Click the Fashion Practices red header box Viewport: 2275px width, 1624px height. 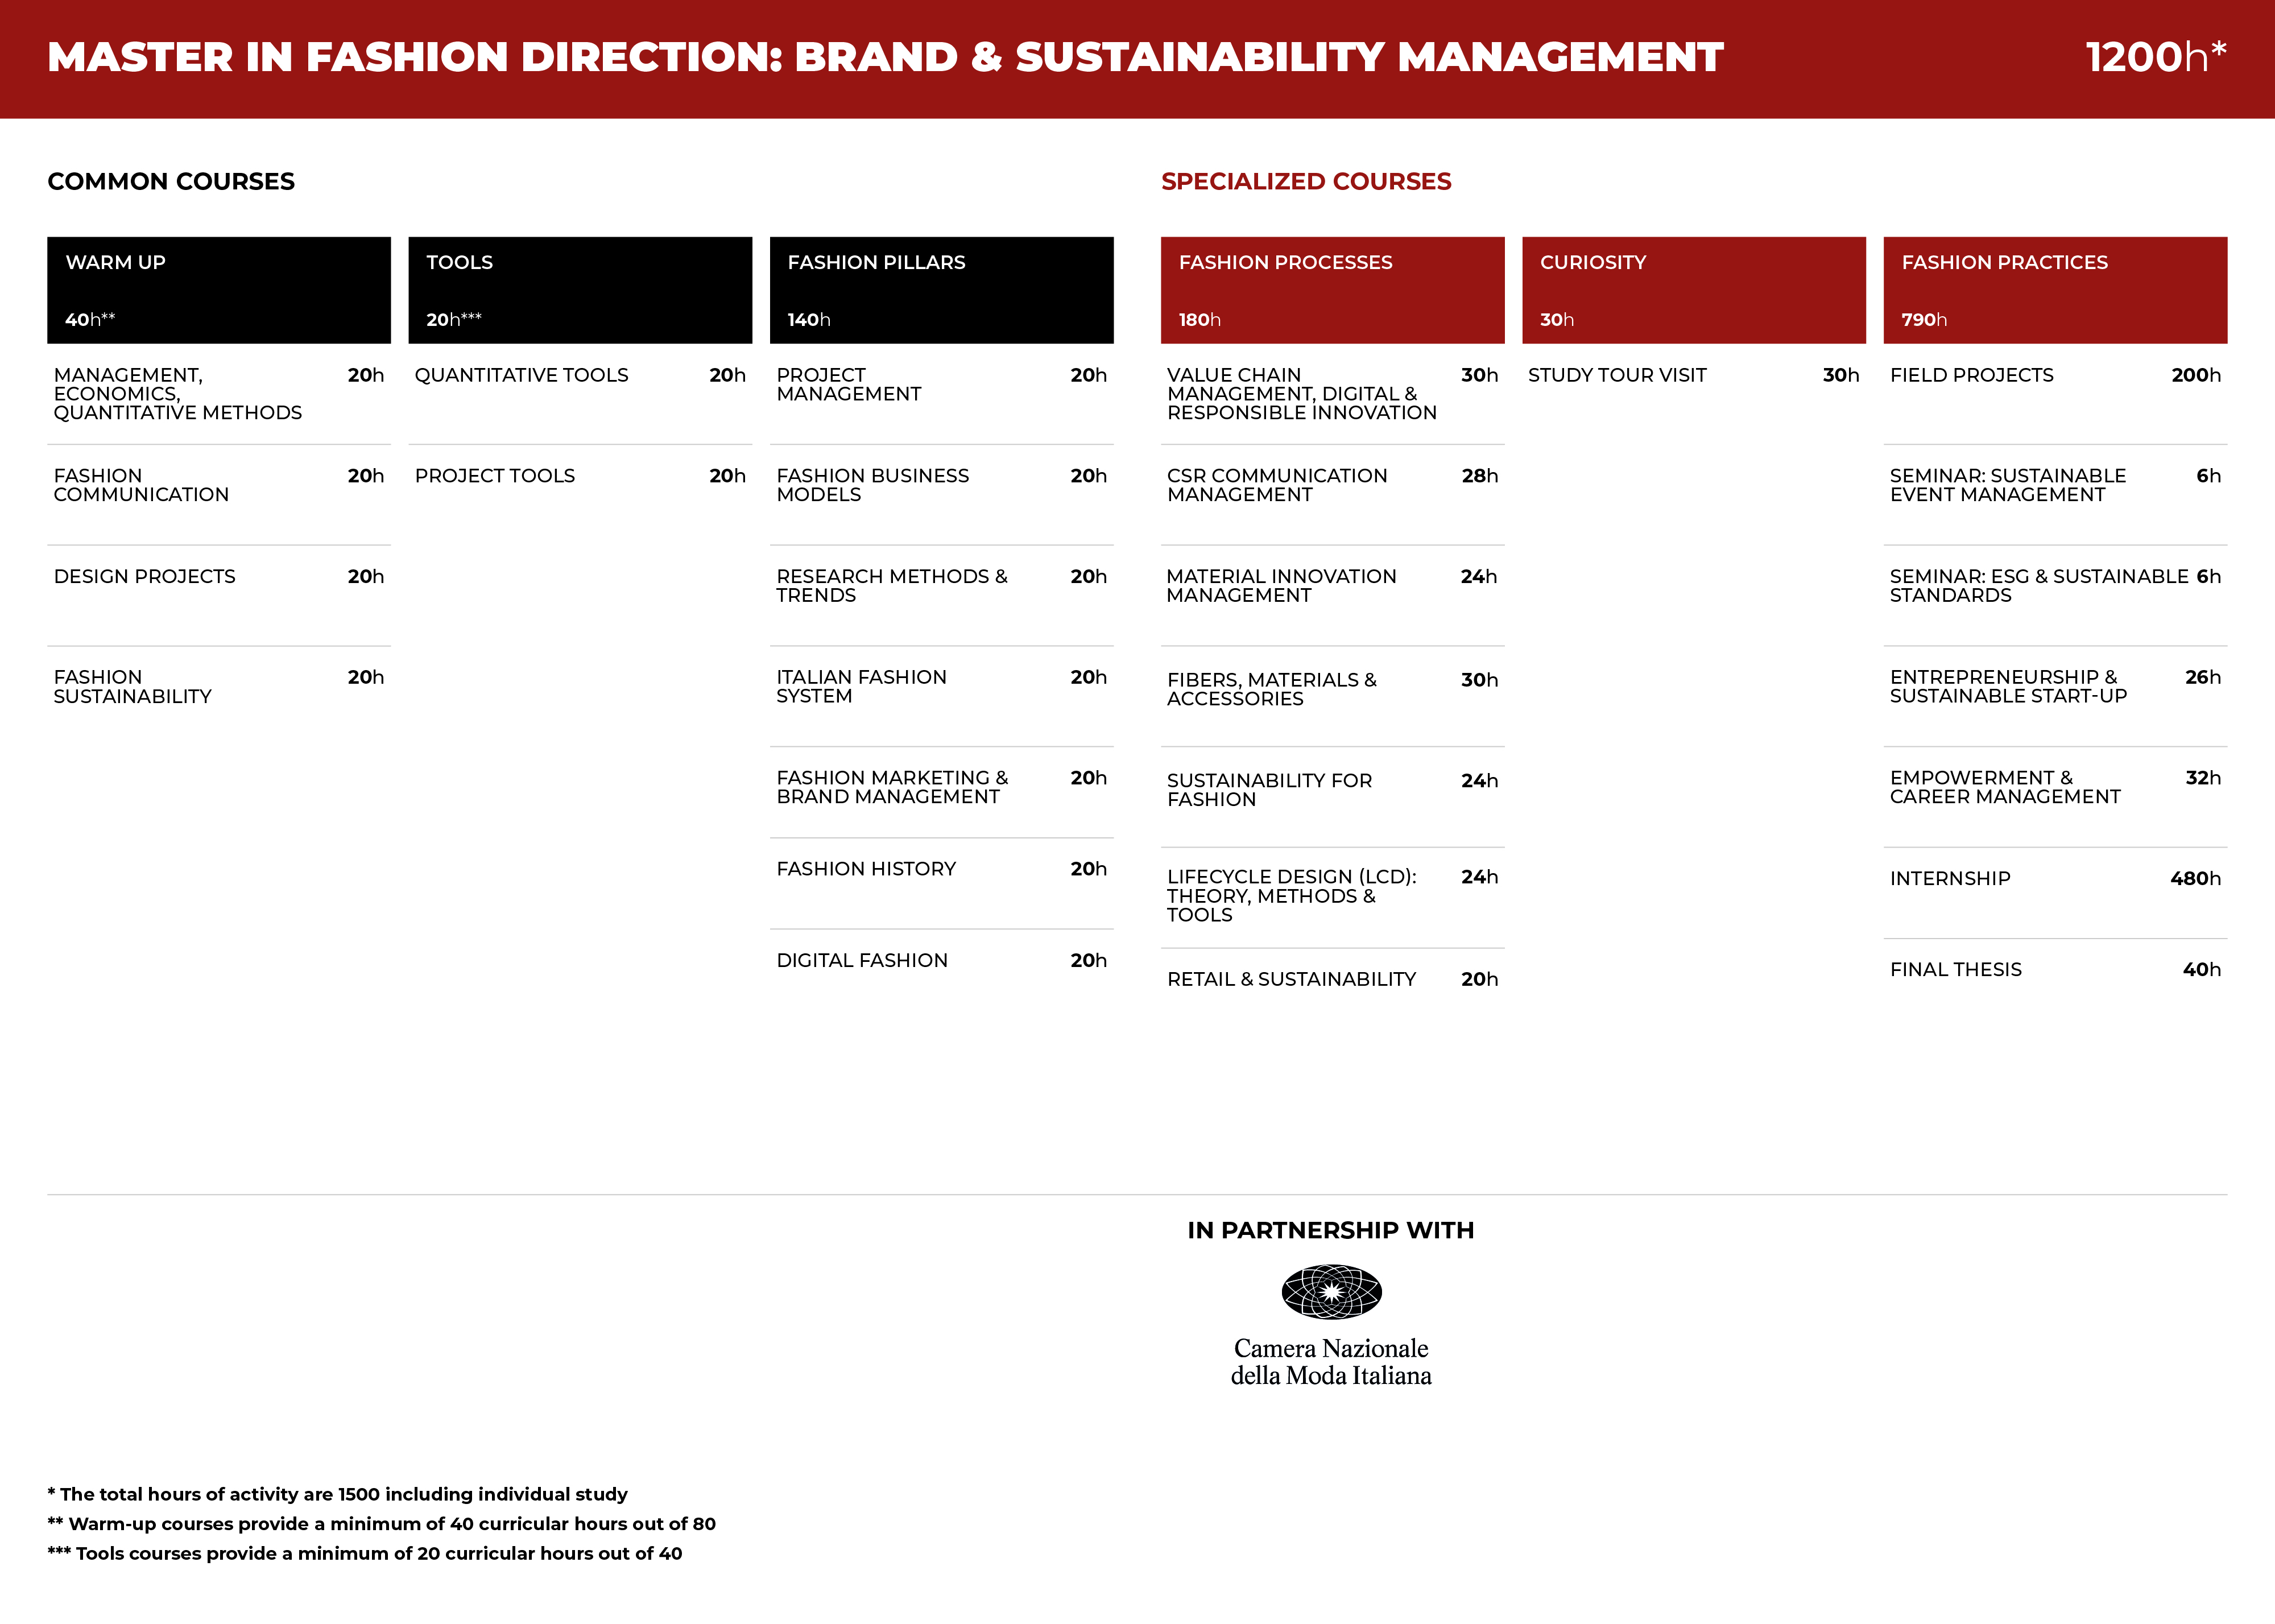pyautogui.click(x=2055, y=290)
